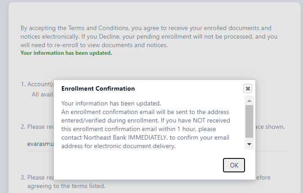Click the scroll up arrow in dialog
This screenshot has width=303, height=193.
pyautogui.click(x=250, y=100)
